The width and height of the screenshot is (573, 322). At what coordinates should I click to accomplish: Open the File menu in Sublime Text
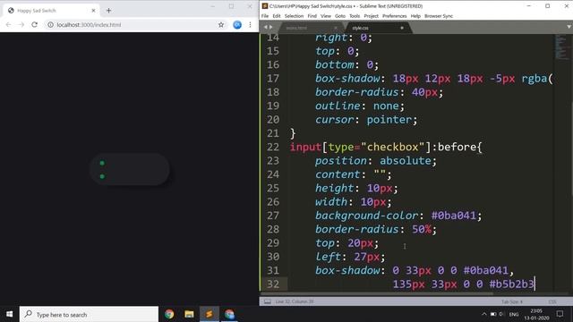[265, 16]
